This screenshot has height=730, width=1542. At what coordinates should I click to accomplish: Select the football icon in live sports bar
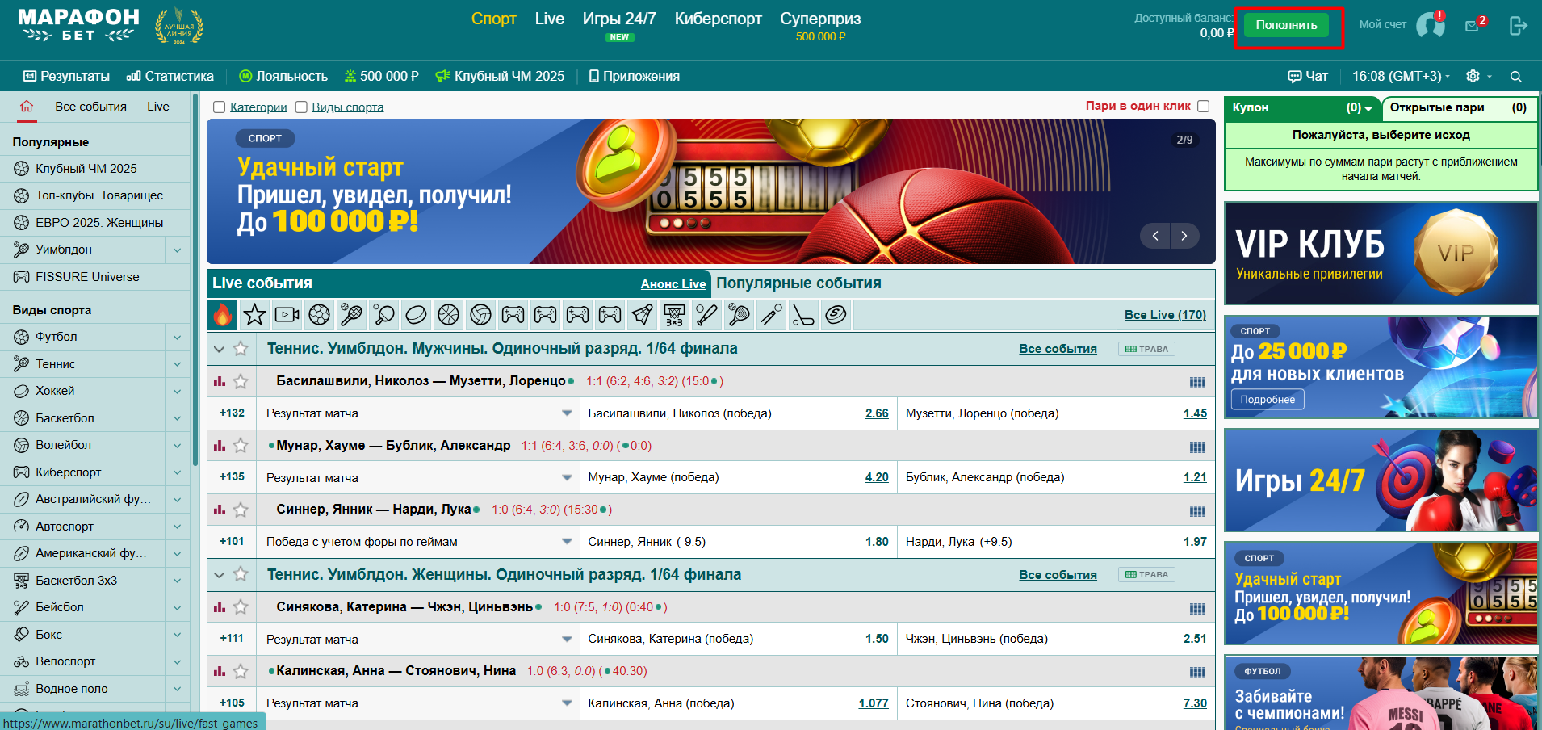tap(319, 315)
